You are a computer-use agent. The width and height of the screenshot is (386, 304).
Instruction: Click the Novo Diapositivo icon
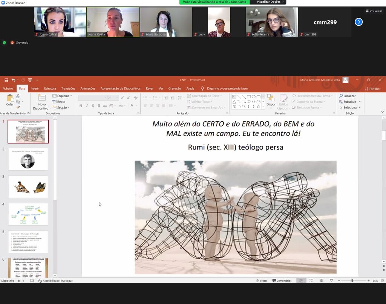click(42, 98)
